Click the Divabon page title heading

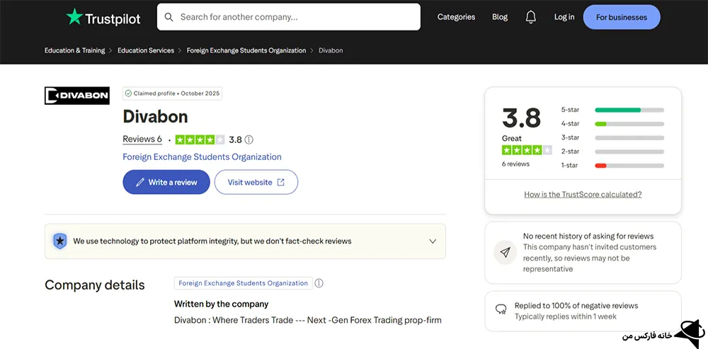[155, 117]
